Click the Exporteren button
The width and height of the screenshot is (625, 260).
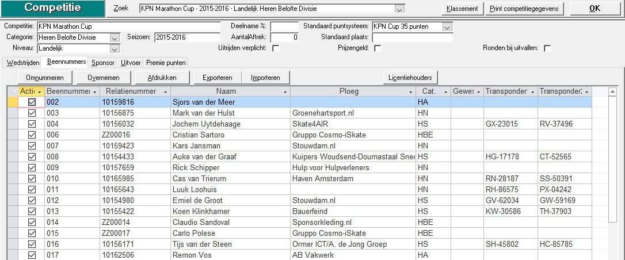217,78
